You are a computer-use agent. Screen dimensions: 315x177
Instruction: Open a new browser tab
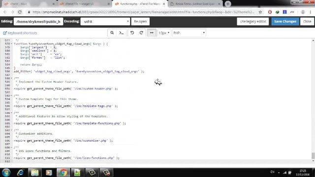228,4
